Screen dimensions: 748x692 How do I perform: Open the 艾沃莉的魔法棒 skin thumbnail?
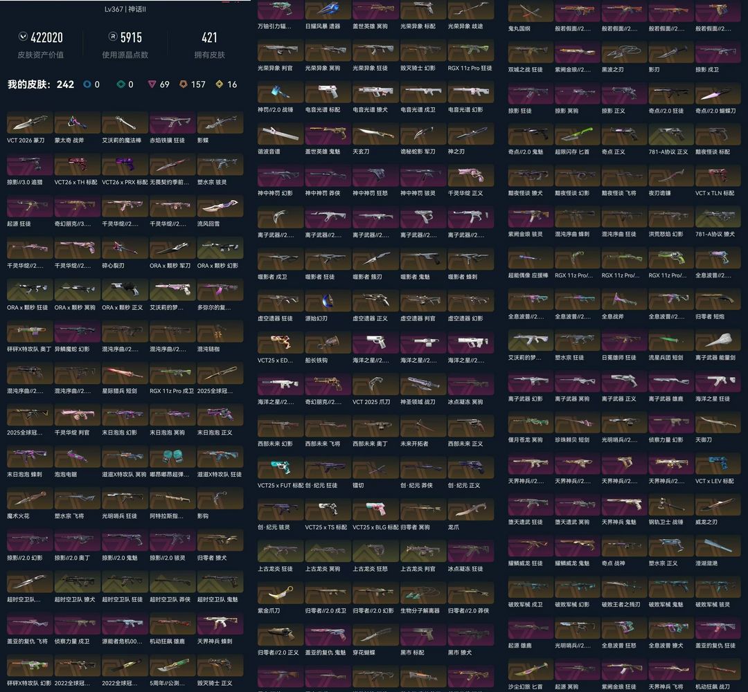click(125, 123)
